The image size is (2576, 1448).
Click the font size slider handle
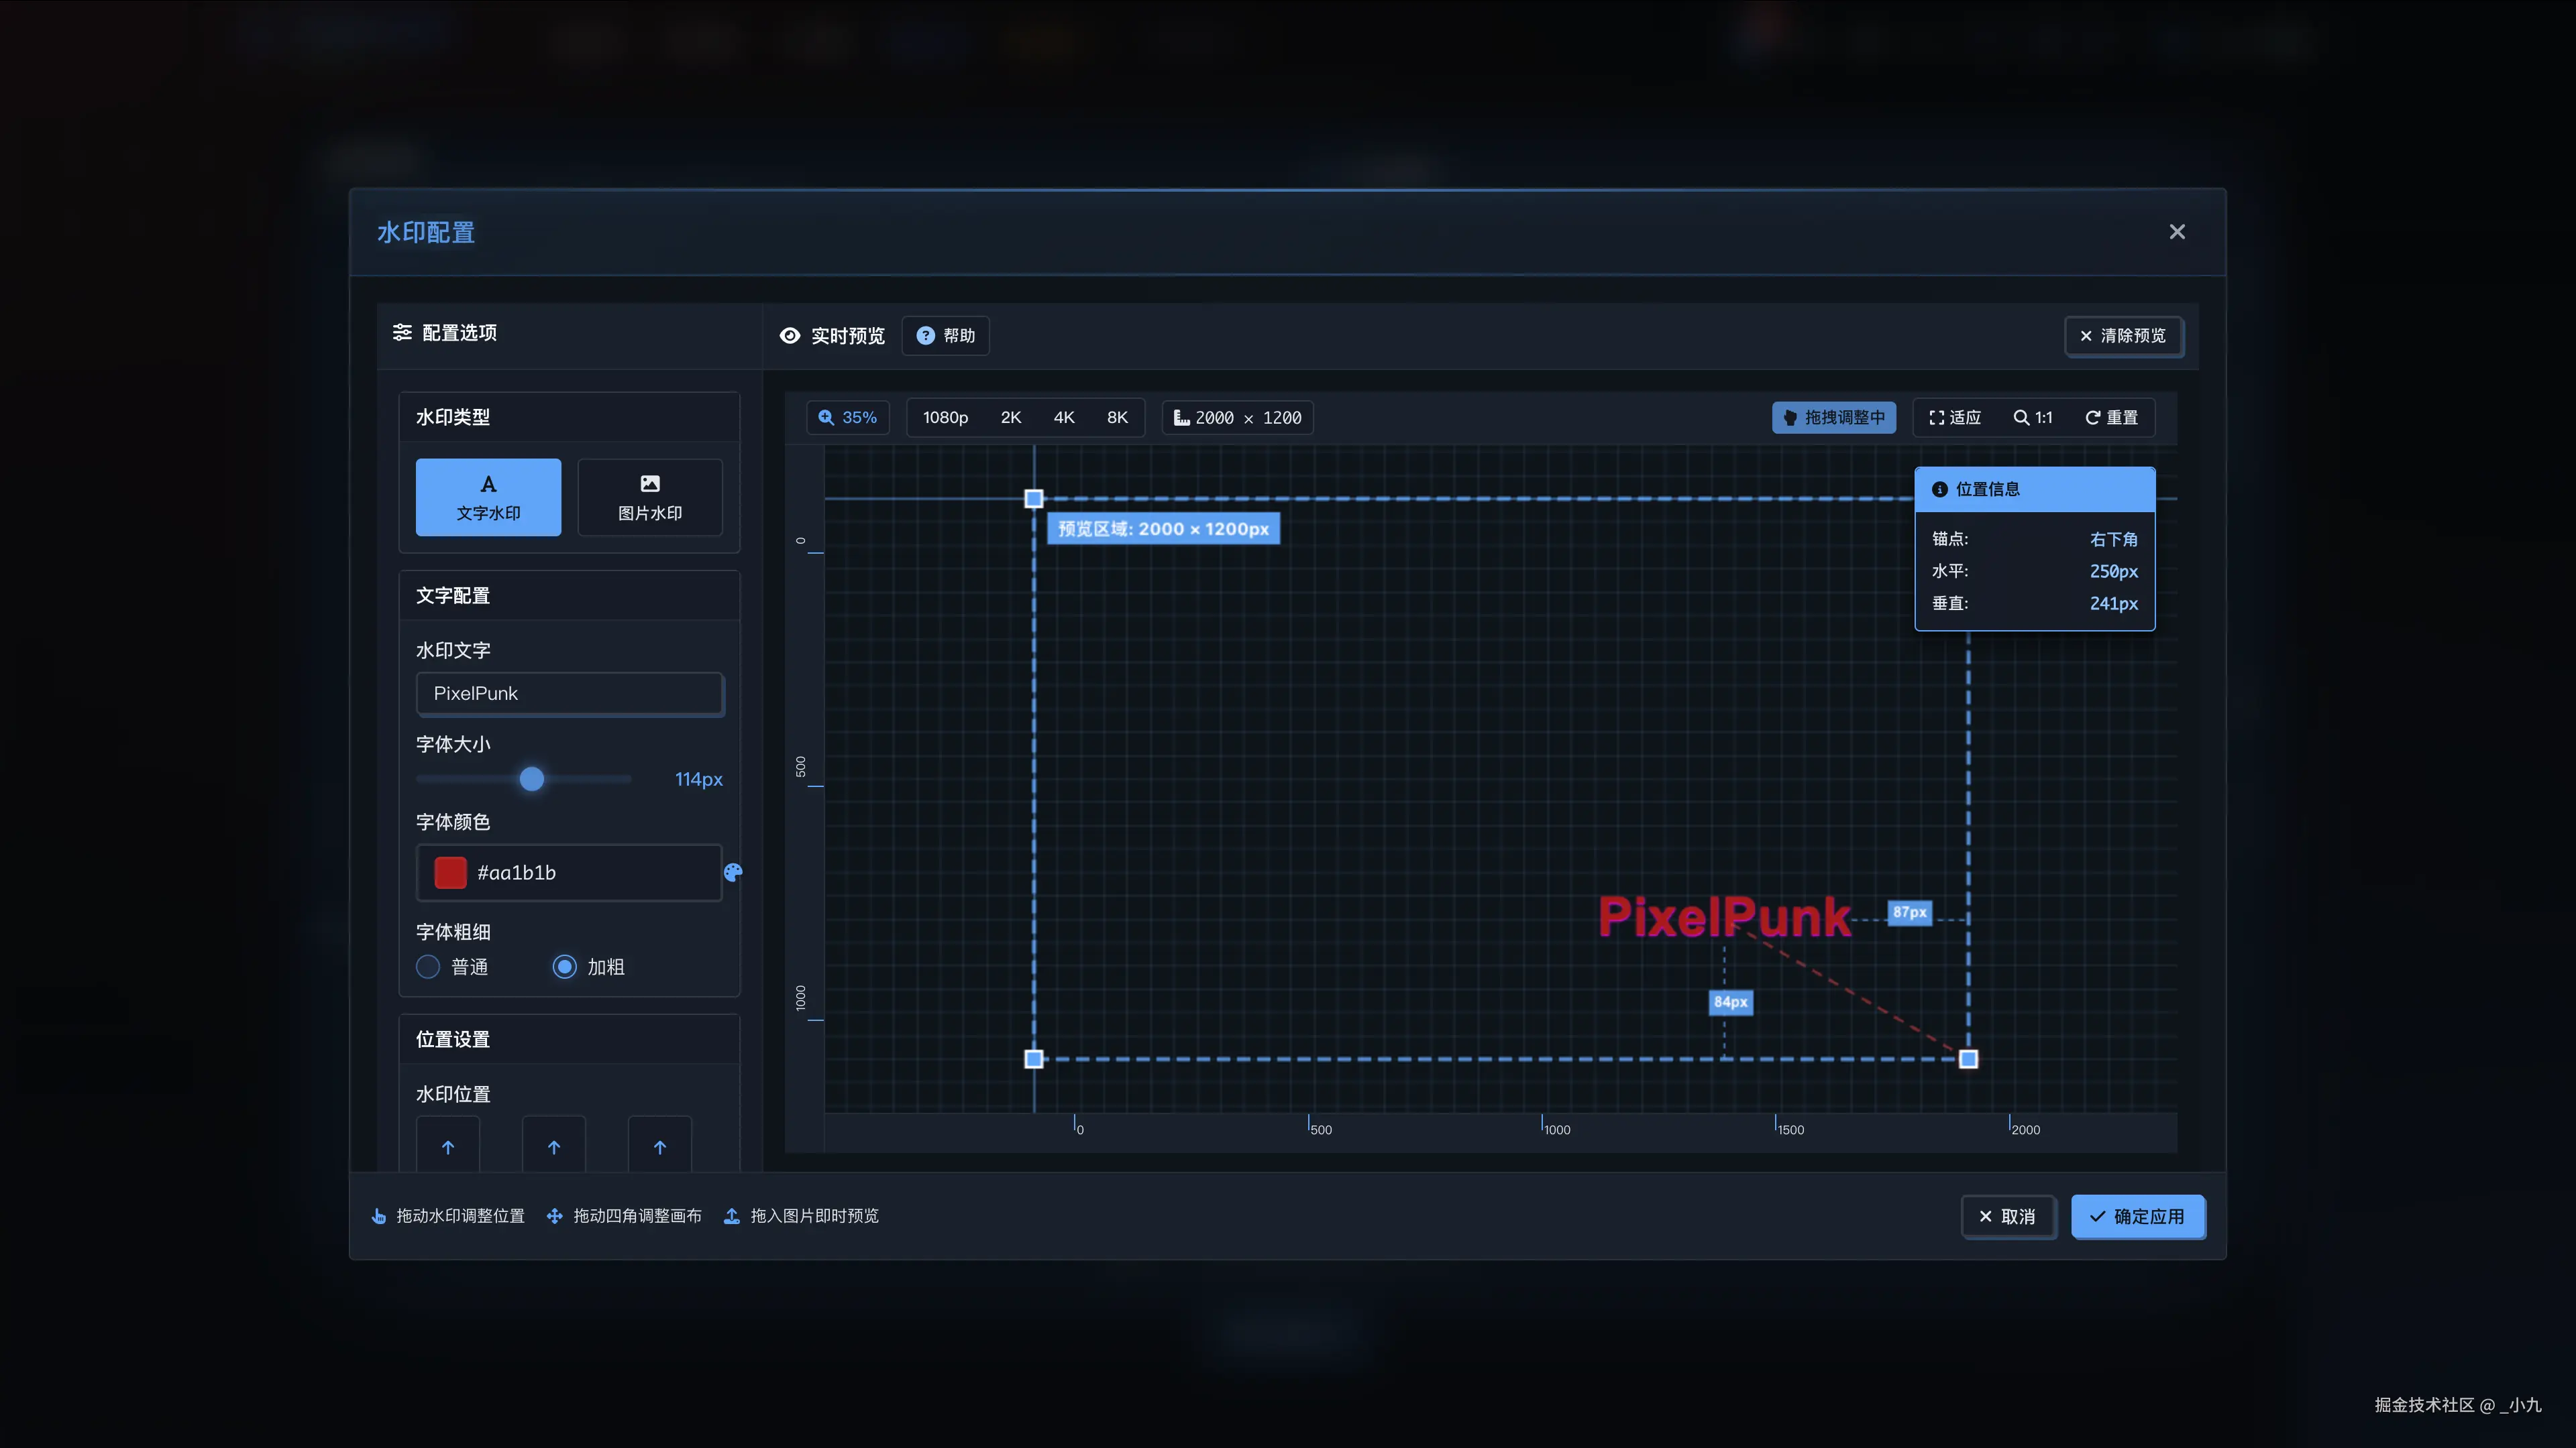(x=532, y=778)
